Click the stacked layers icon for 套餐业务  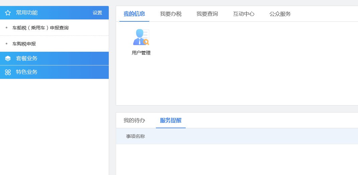pyautogui.click(x=8, y=58)
